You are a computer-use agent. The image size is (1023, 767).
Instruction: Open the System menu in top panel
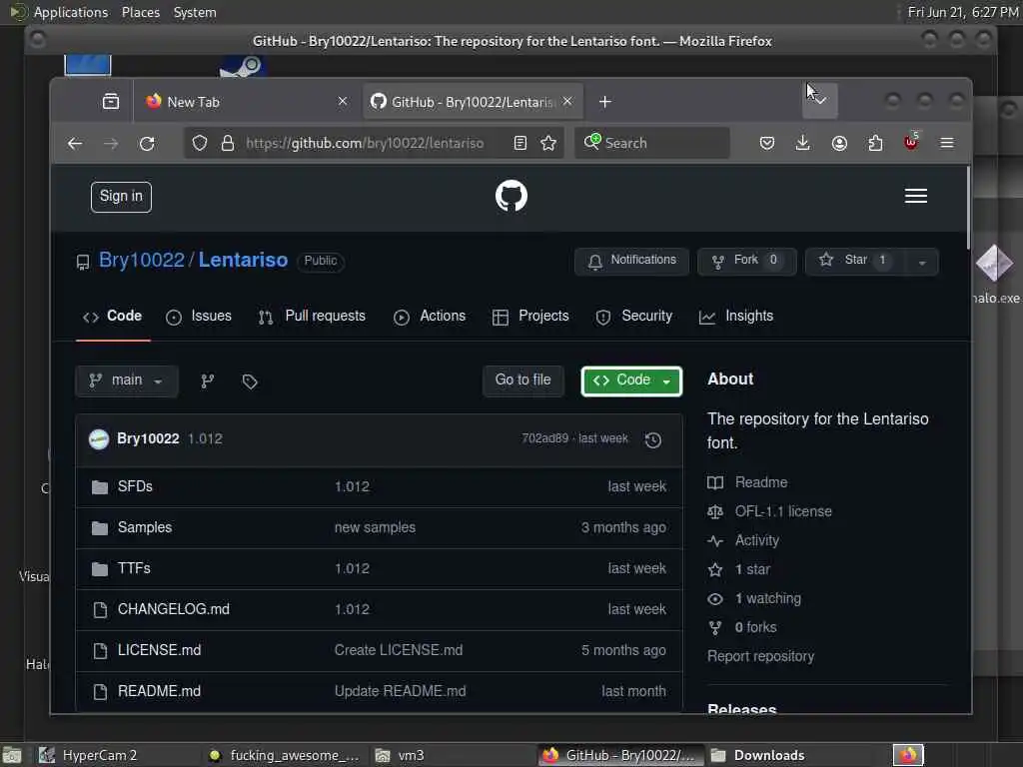point(195,12)
